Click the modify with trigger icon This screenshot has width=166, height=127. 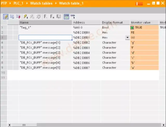[x=32, y=17]
